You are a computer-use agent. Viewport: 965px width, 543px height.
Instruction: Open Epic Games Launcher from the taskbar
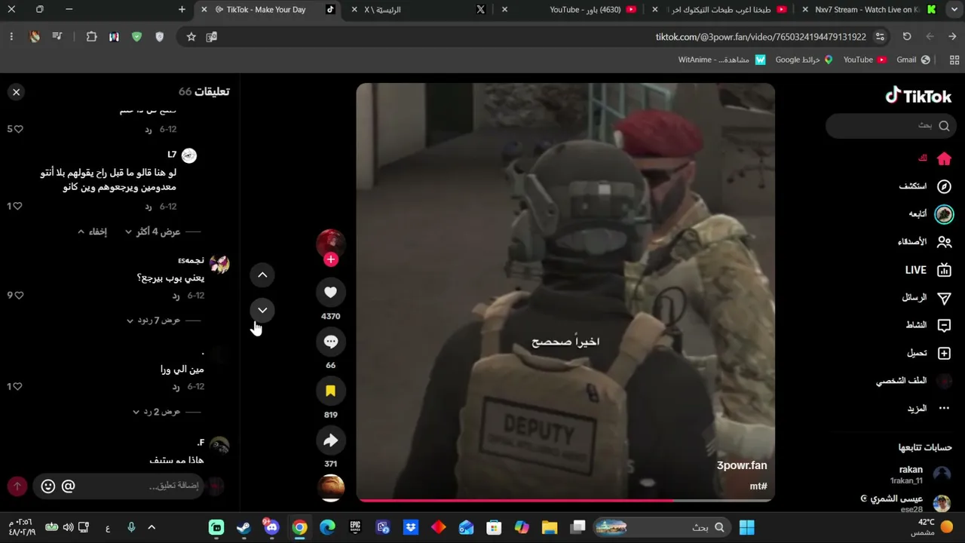(355, 527)
